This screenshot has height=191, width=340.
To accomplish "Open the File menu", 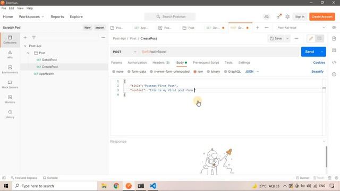I will point(4,8).
